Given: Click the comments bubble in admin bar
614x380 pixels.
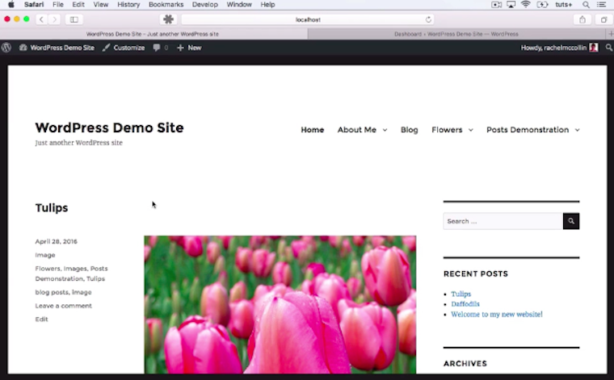Looking at the screenshot, I should pos(161,48).
